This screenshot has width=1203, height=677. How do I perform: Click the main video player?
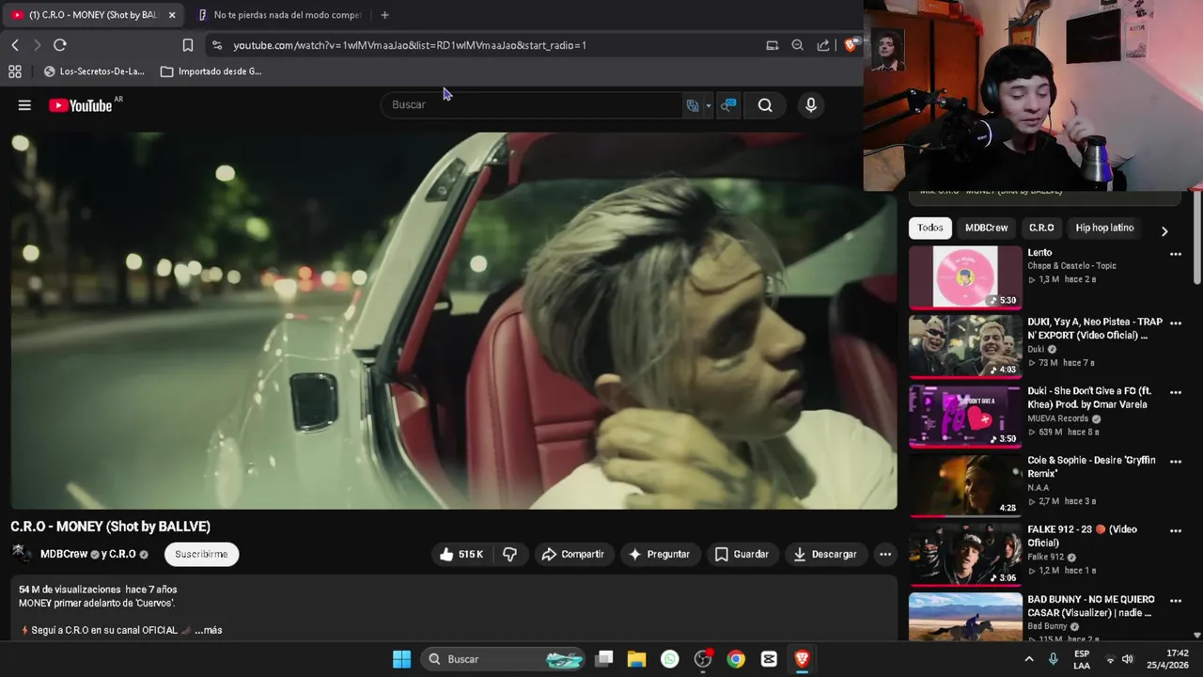[x=454, y=321]
